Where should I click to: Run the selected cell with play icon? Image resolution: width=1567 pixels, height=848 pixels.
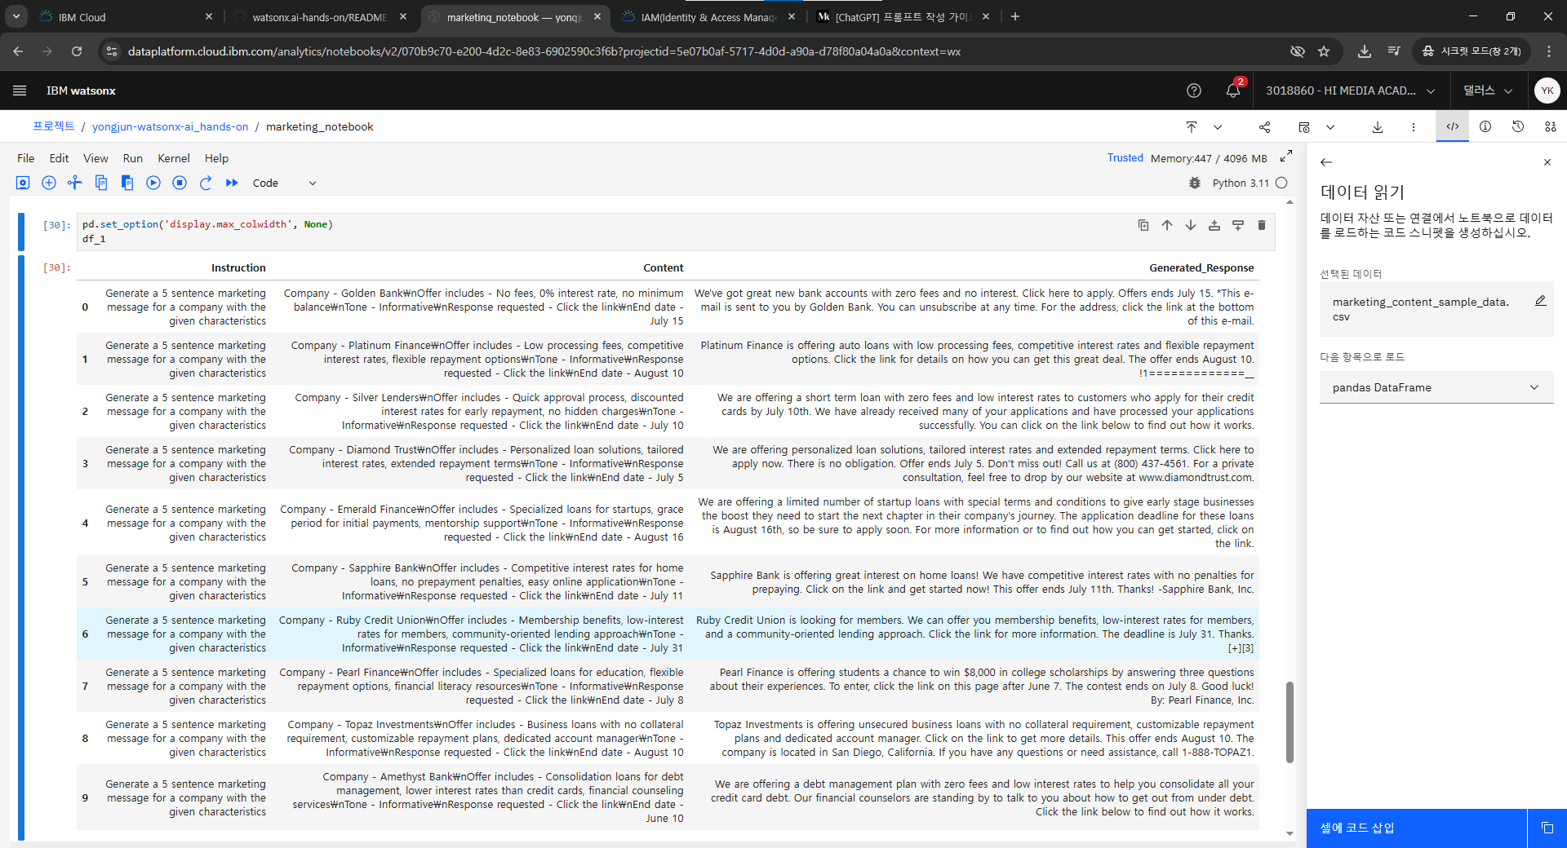[x=153, y=183]
